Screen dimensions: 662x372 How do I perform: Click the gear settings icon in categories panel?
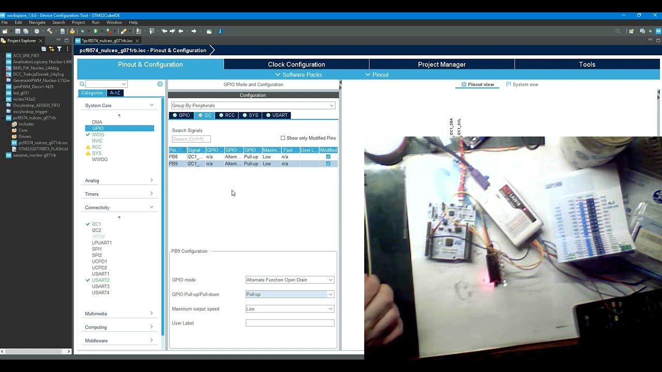pos(160,84)
